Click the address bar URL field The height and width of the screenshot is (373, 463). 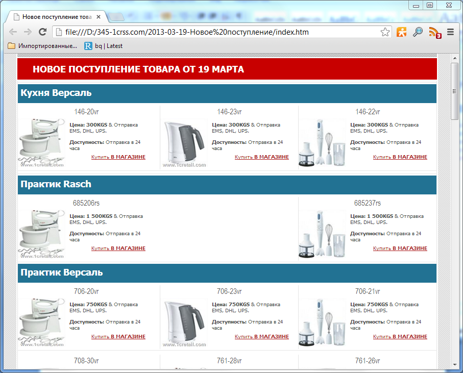click(220, 32)
